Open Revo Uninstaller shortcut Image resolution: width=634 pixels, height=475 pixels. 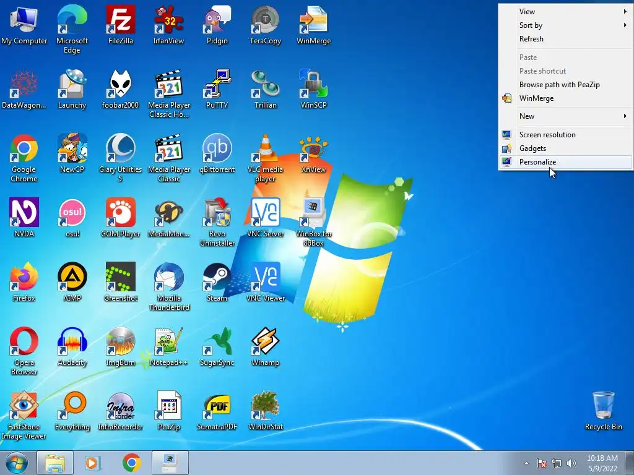[217, 222]
